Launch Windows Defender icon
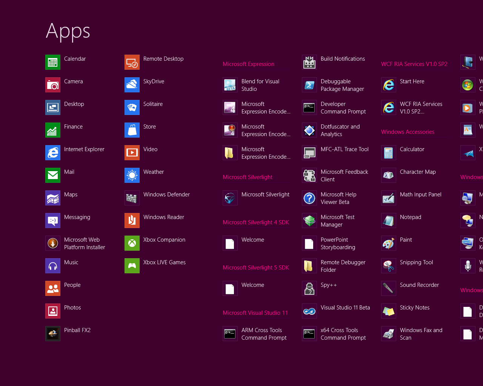The image size is (483, 386). tap(132, 198)
